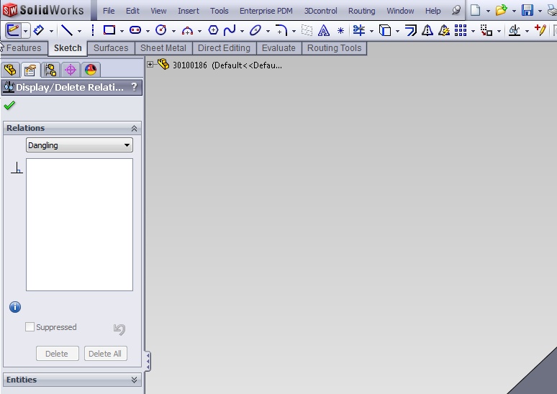Select the Spline tool
Image resolution: width=557 pixels, height=394 pixels.
click(x=230, y=30)
